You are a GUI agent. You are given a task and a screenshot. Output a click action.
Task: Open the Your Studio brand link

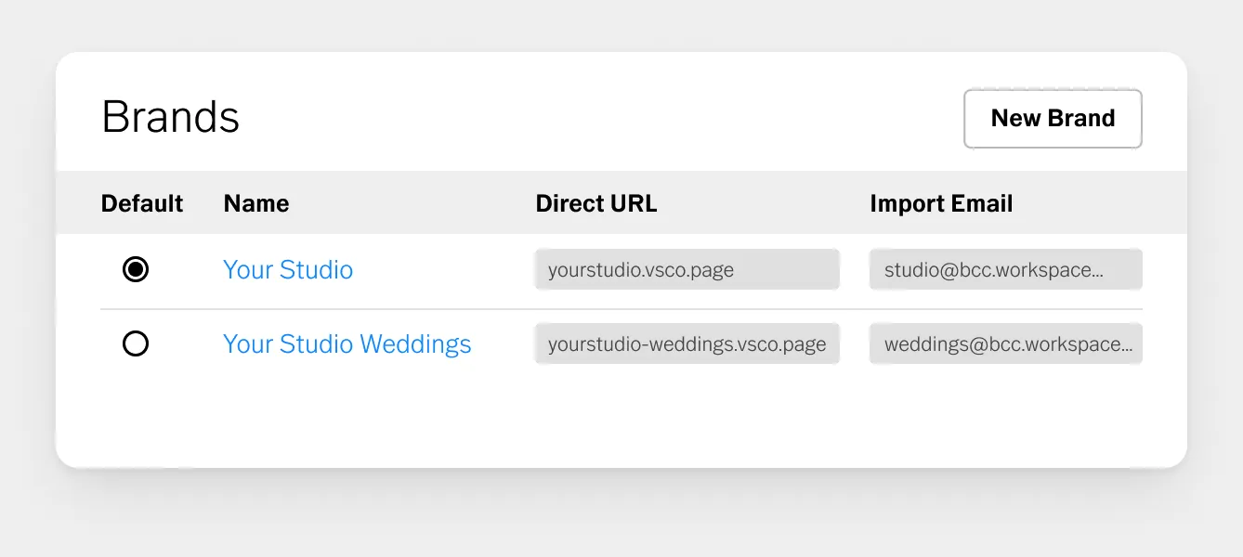(288, 270)
